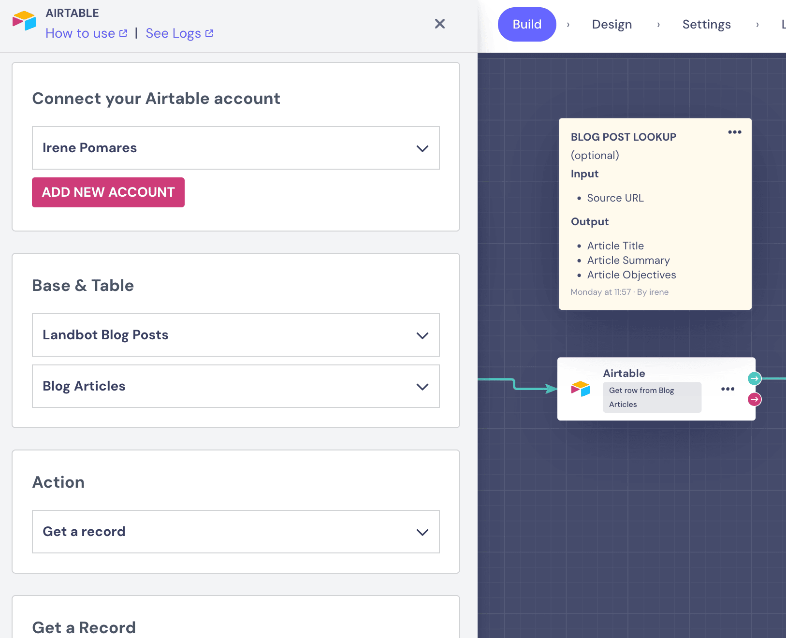Click the pink failure output connector
Screen dimensions: 786x638
[x=755, y=399]
